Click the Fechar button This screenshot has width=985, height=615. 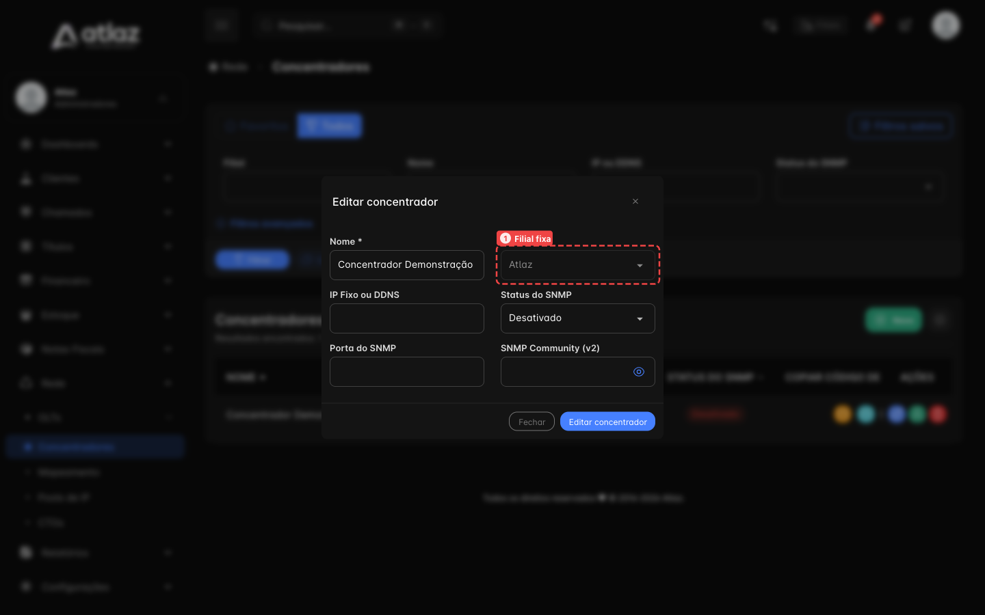click(x=531, y=422)
